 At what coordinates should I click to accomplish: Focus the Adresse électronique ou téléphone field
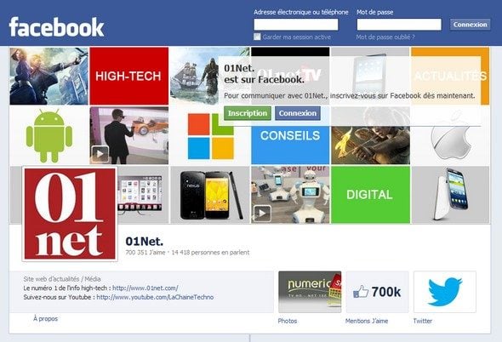(x=296, y=25)
